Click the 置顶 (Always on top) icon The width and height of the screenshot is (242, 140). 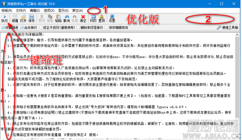click(x=102, y=18)
